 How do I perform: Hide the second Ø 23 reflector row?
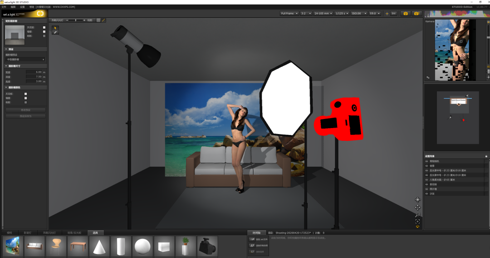tap(426, 175)
